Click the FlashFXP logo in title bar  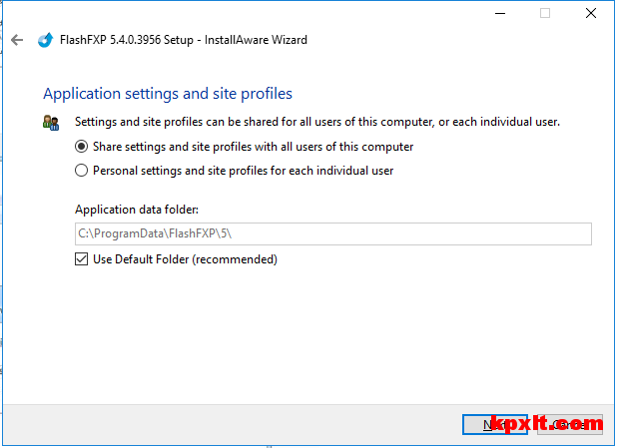tap(45, 40)
